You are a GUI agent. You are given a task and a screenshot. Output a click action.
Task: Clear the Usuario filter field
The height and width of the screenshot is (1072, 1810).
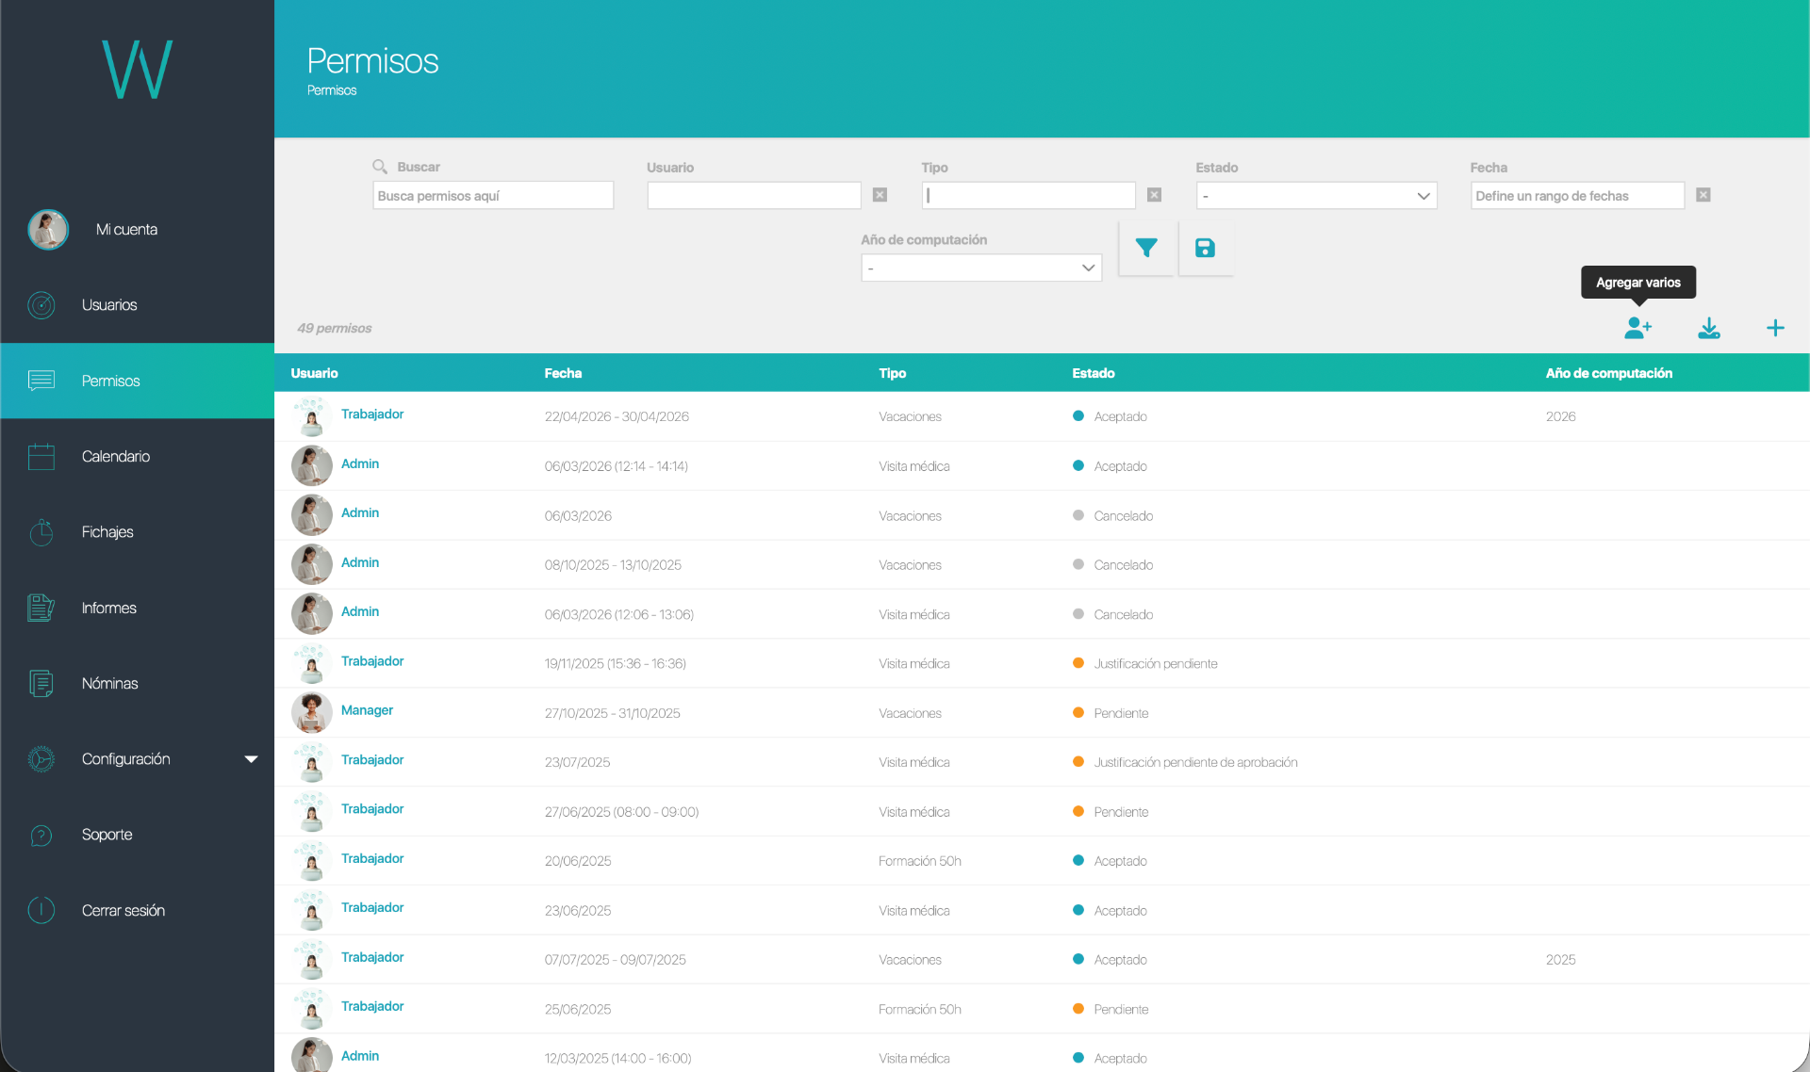pos(880,195)
